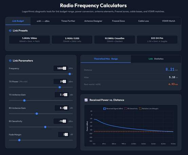Viewport: 188px width, 155px height.
Task: Click the Frequency spinner arrows
Action: pos(64,68)
